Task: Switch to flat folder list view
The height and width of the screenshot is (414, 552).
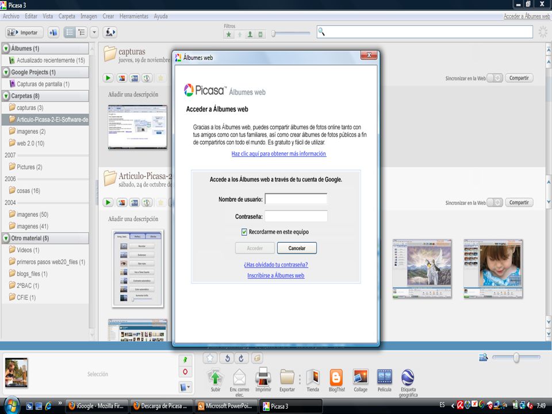Action: (x=70, y=32)
